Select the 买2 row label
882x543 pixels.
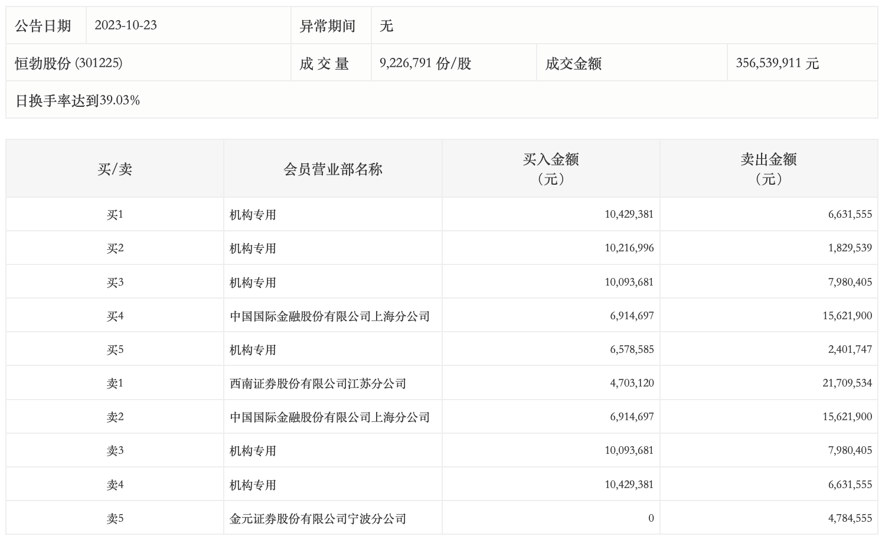[x=115, y=248]
